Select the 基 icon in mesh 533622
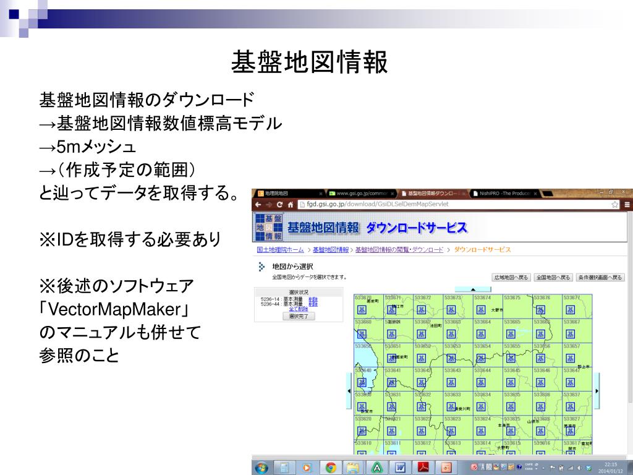 pos(422,431)
